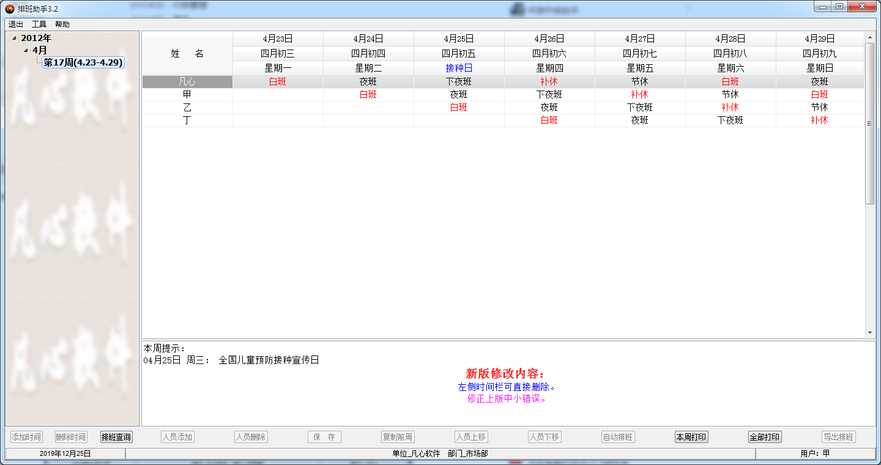
Task: Click the 排班查询 button
Action: [x=116, y=437]
